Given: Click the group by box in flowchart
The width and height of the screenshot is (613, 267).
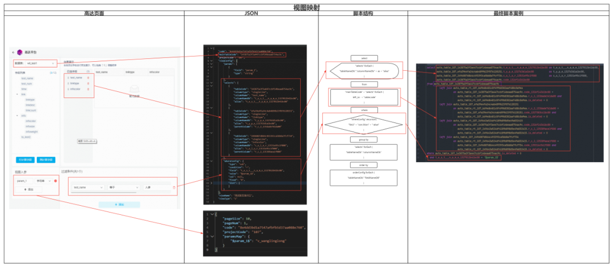Looking at the screenshot, I should point(363,138).
